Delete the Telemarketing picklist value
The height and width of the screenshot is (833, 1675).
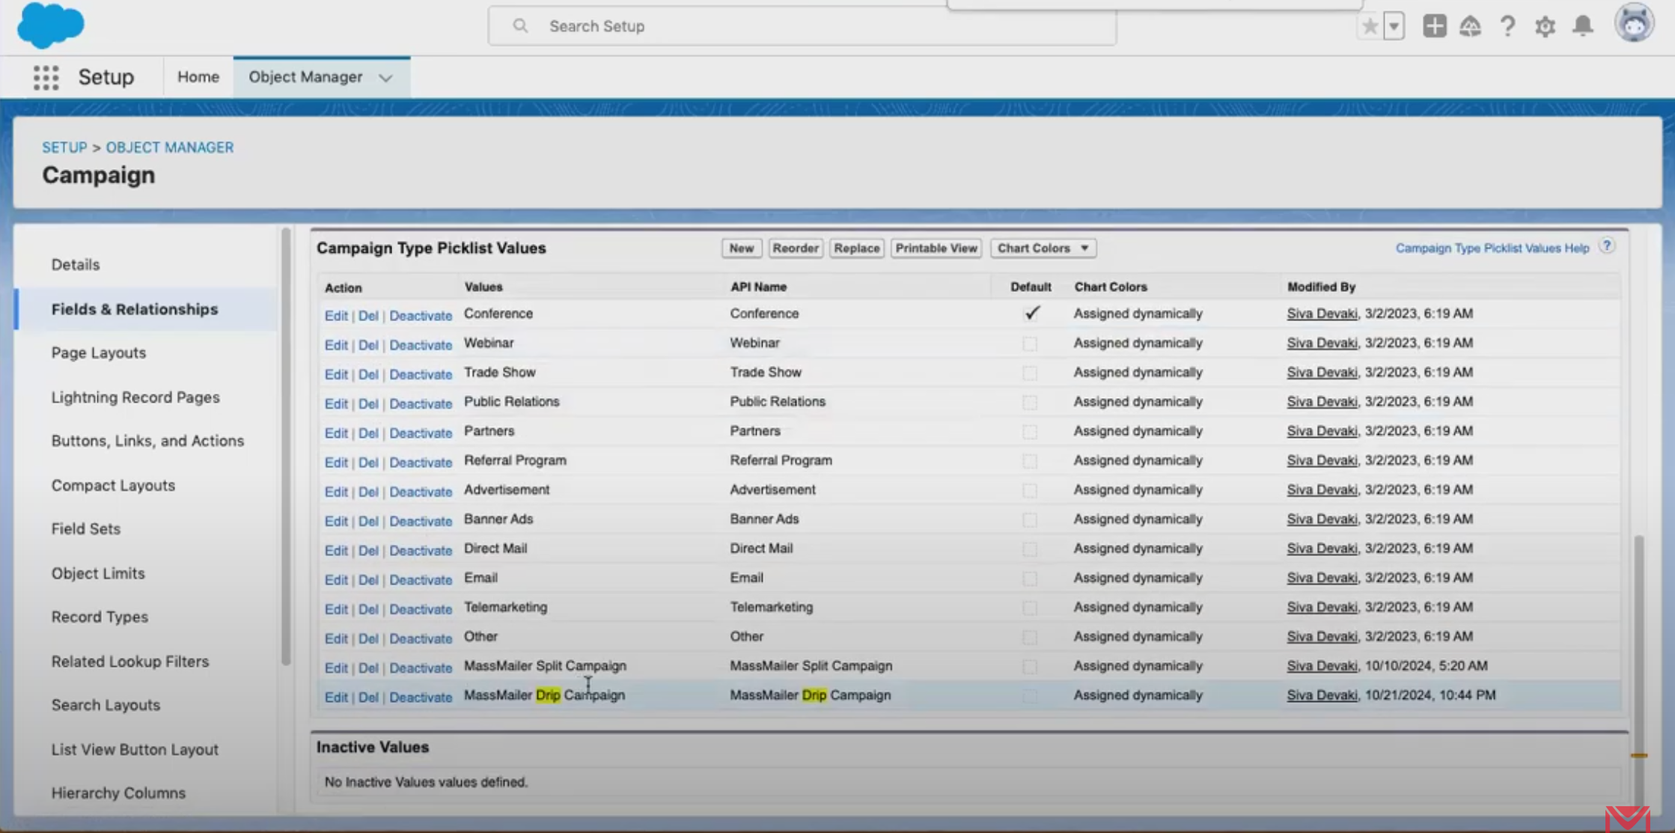point(368,609)
